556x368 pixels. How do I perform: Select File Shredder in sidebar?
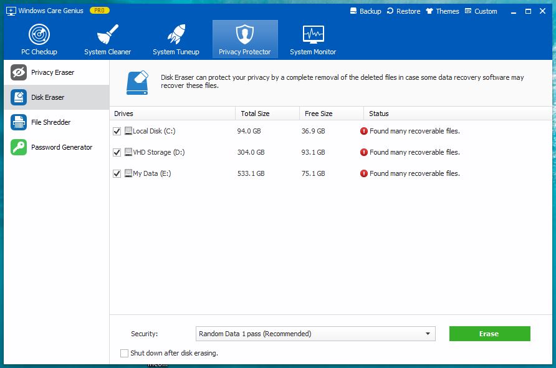click(x=56, y=122)
